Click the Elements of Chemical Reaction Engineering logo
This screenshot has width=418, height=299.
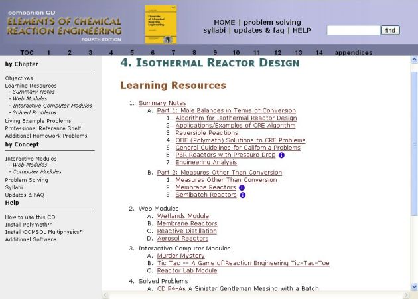coord(64,25)
